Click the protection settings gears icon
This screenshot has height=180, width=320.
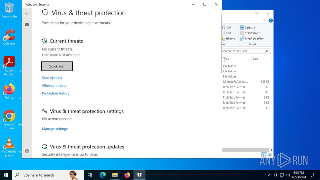pos(44,111)
